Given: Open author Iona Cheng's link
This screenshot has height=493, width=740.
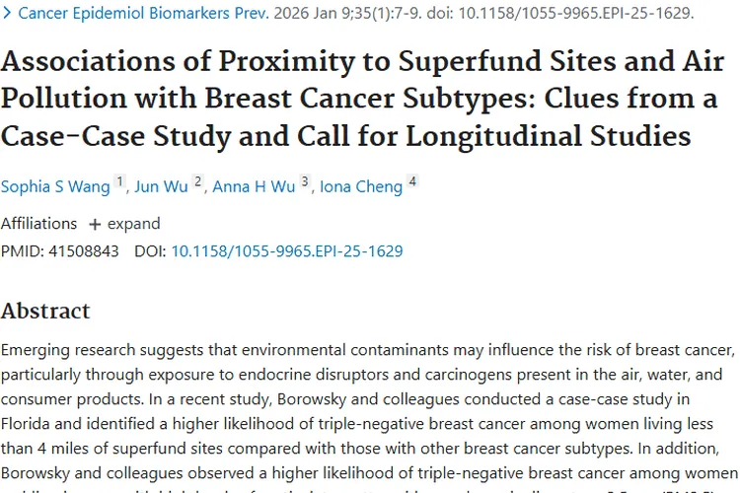Looking at the screenshot, I should 360,186.
